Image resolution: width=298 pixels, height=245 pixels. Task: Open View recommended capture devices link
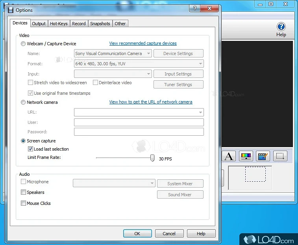(x=143, y=43)
